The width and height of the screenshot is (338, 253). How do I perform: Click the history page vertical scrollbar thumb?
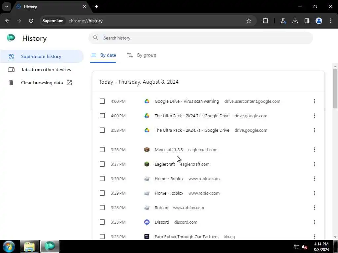335,88
